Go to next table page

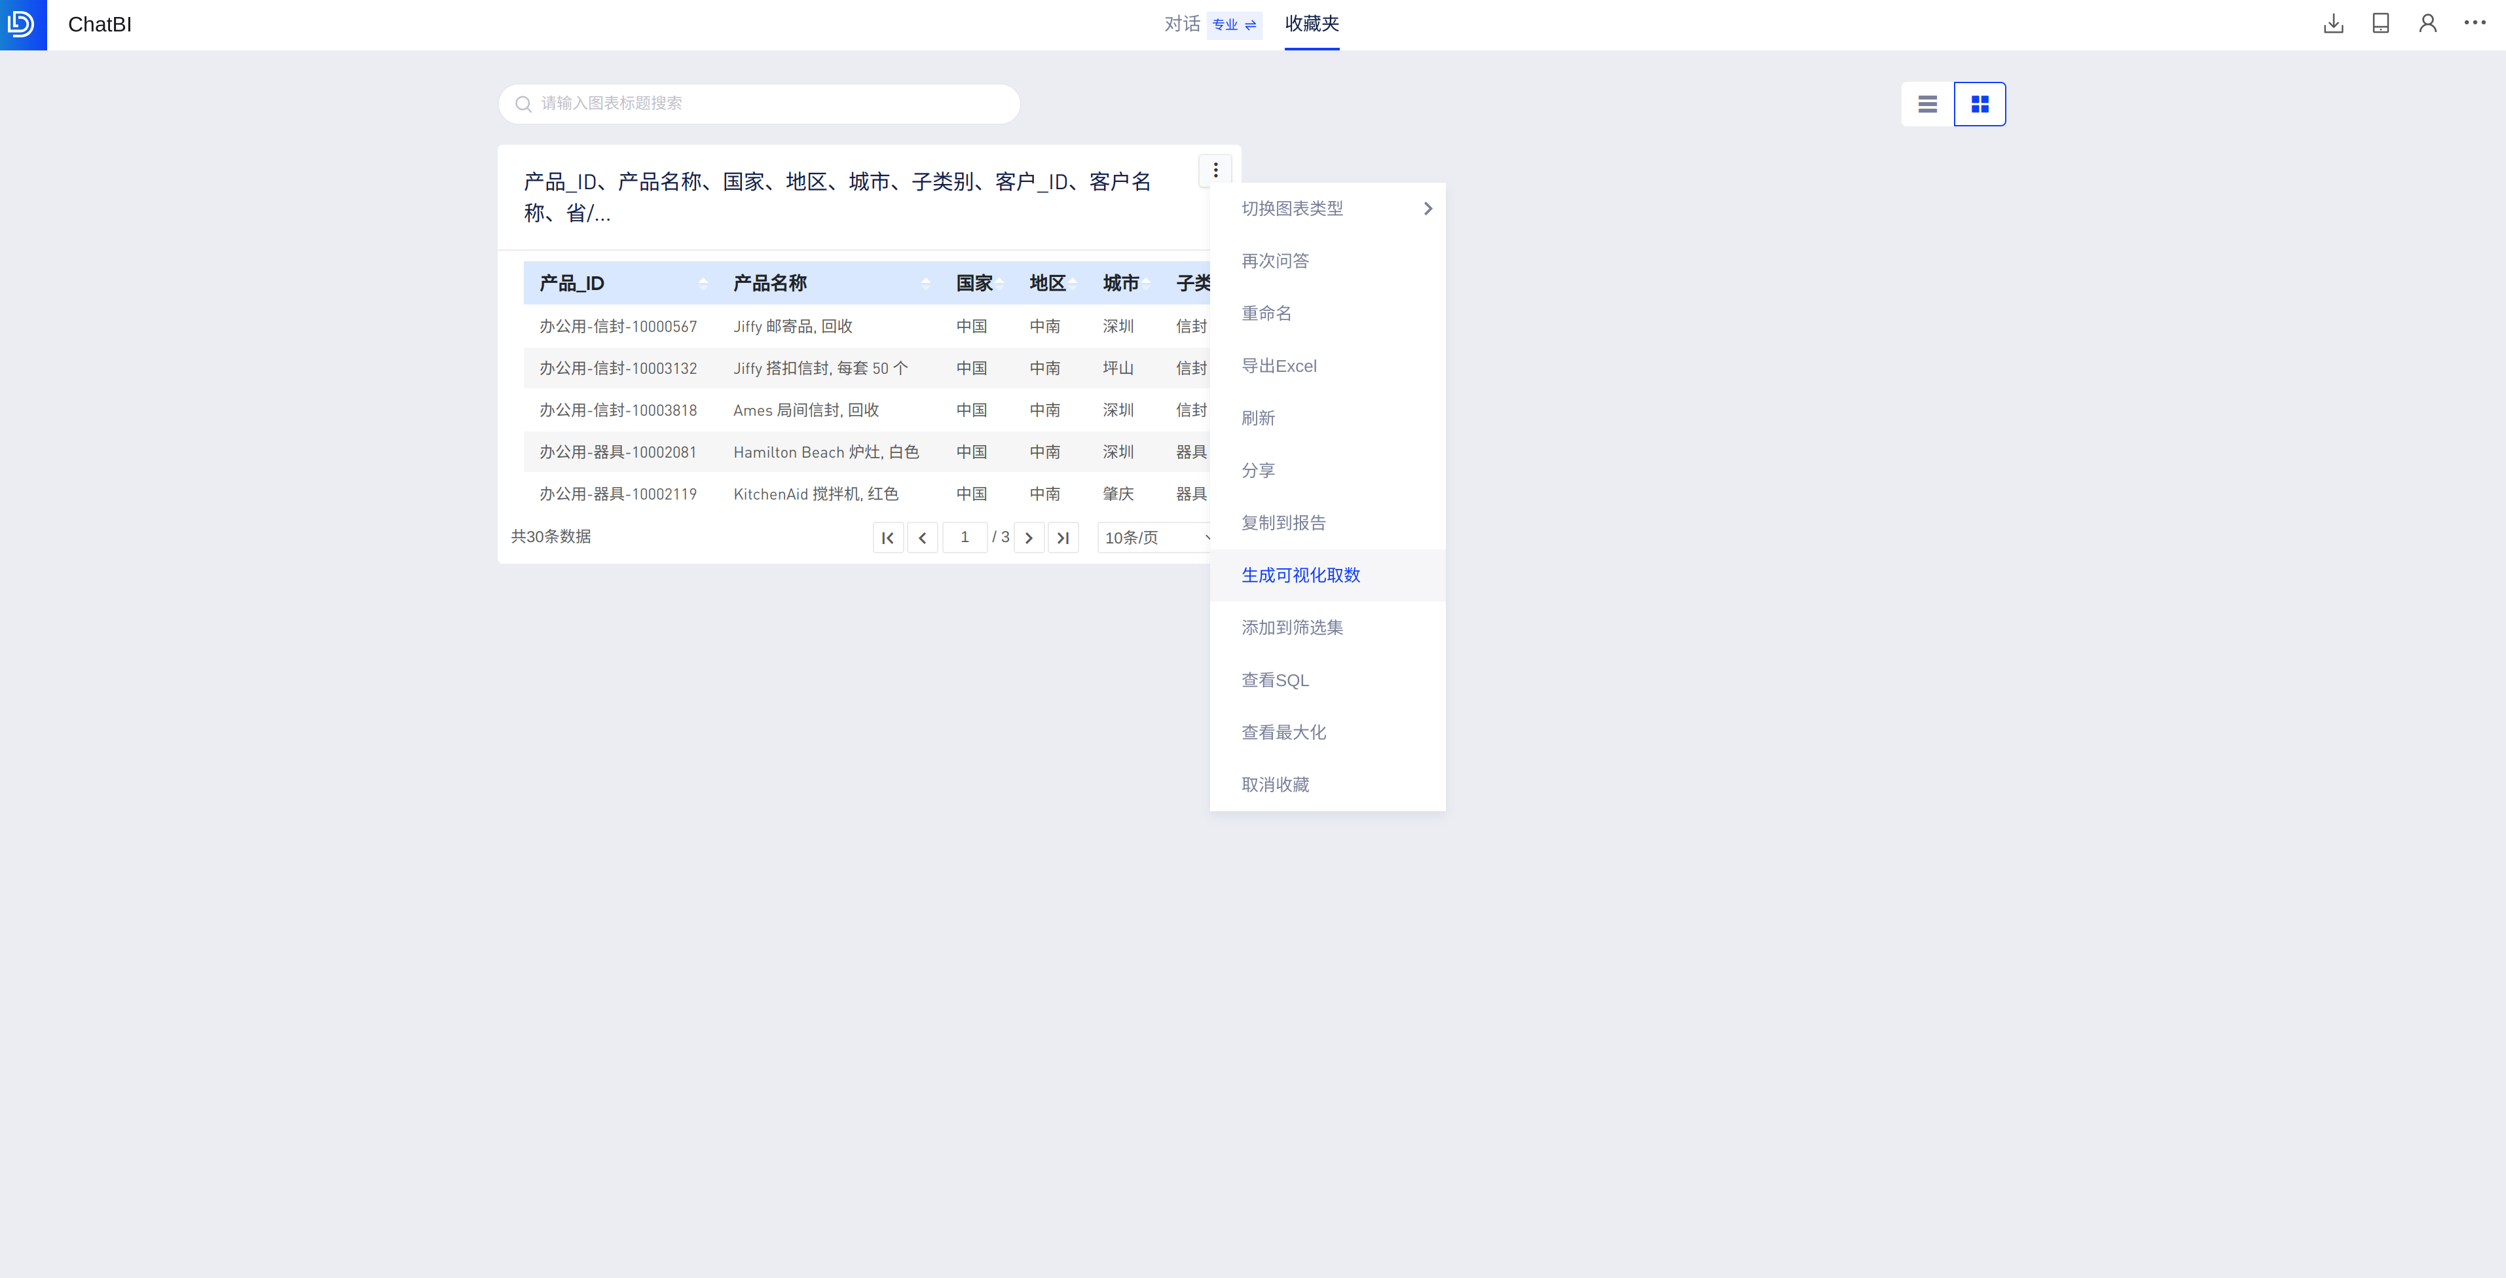click(1028, 538)
